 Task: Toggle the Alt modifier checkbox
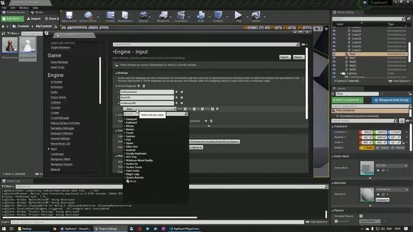coord(202,109)
